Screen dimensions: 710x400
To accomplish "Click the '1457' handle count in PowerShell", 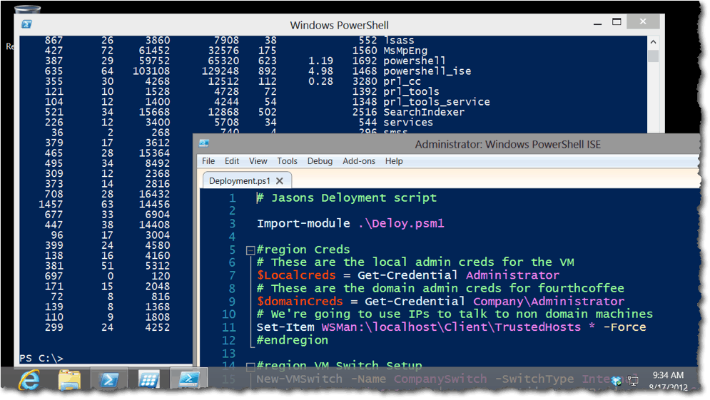I will tap(51, 205).
